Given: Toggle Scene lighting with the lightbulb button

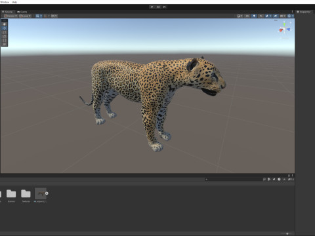Looking at the screenshot, I should click(x=254, y=16).
